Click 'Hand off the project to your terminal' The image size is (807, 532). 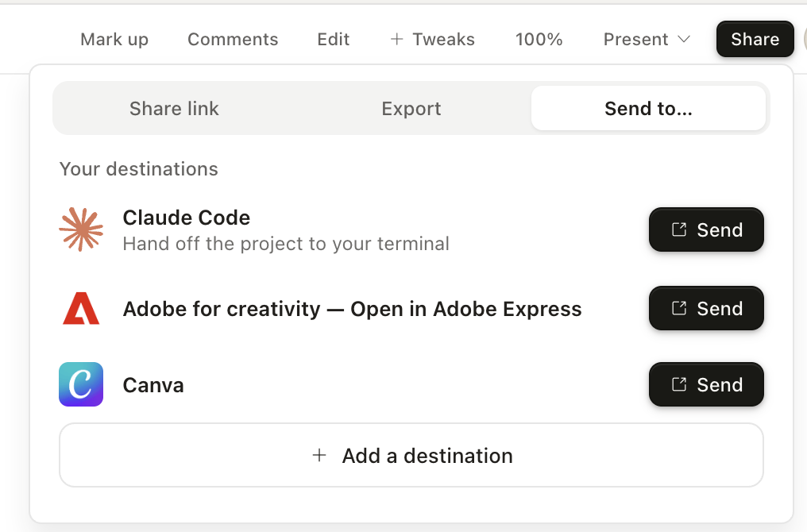[x=286, y=244]
